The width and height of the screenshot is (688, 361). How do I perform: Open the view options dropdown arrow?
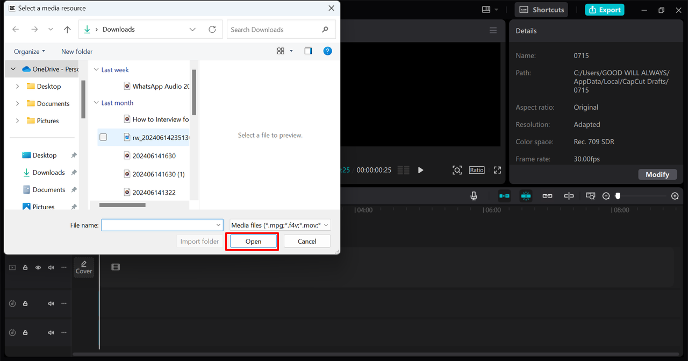[x=291, y=51]
